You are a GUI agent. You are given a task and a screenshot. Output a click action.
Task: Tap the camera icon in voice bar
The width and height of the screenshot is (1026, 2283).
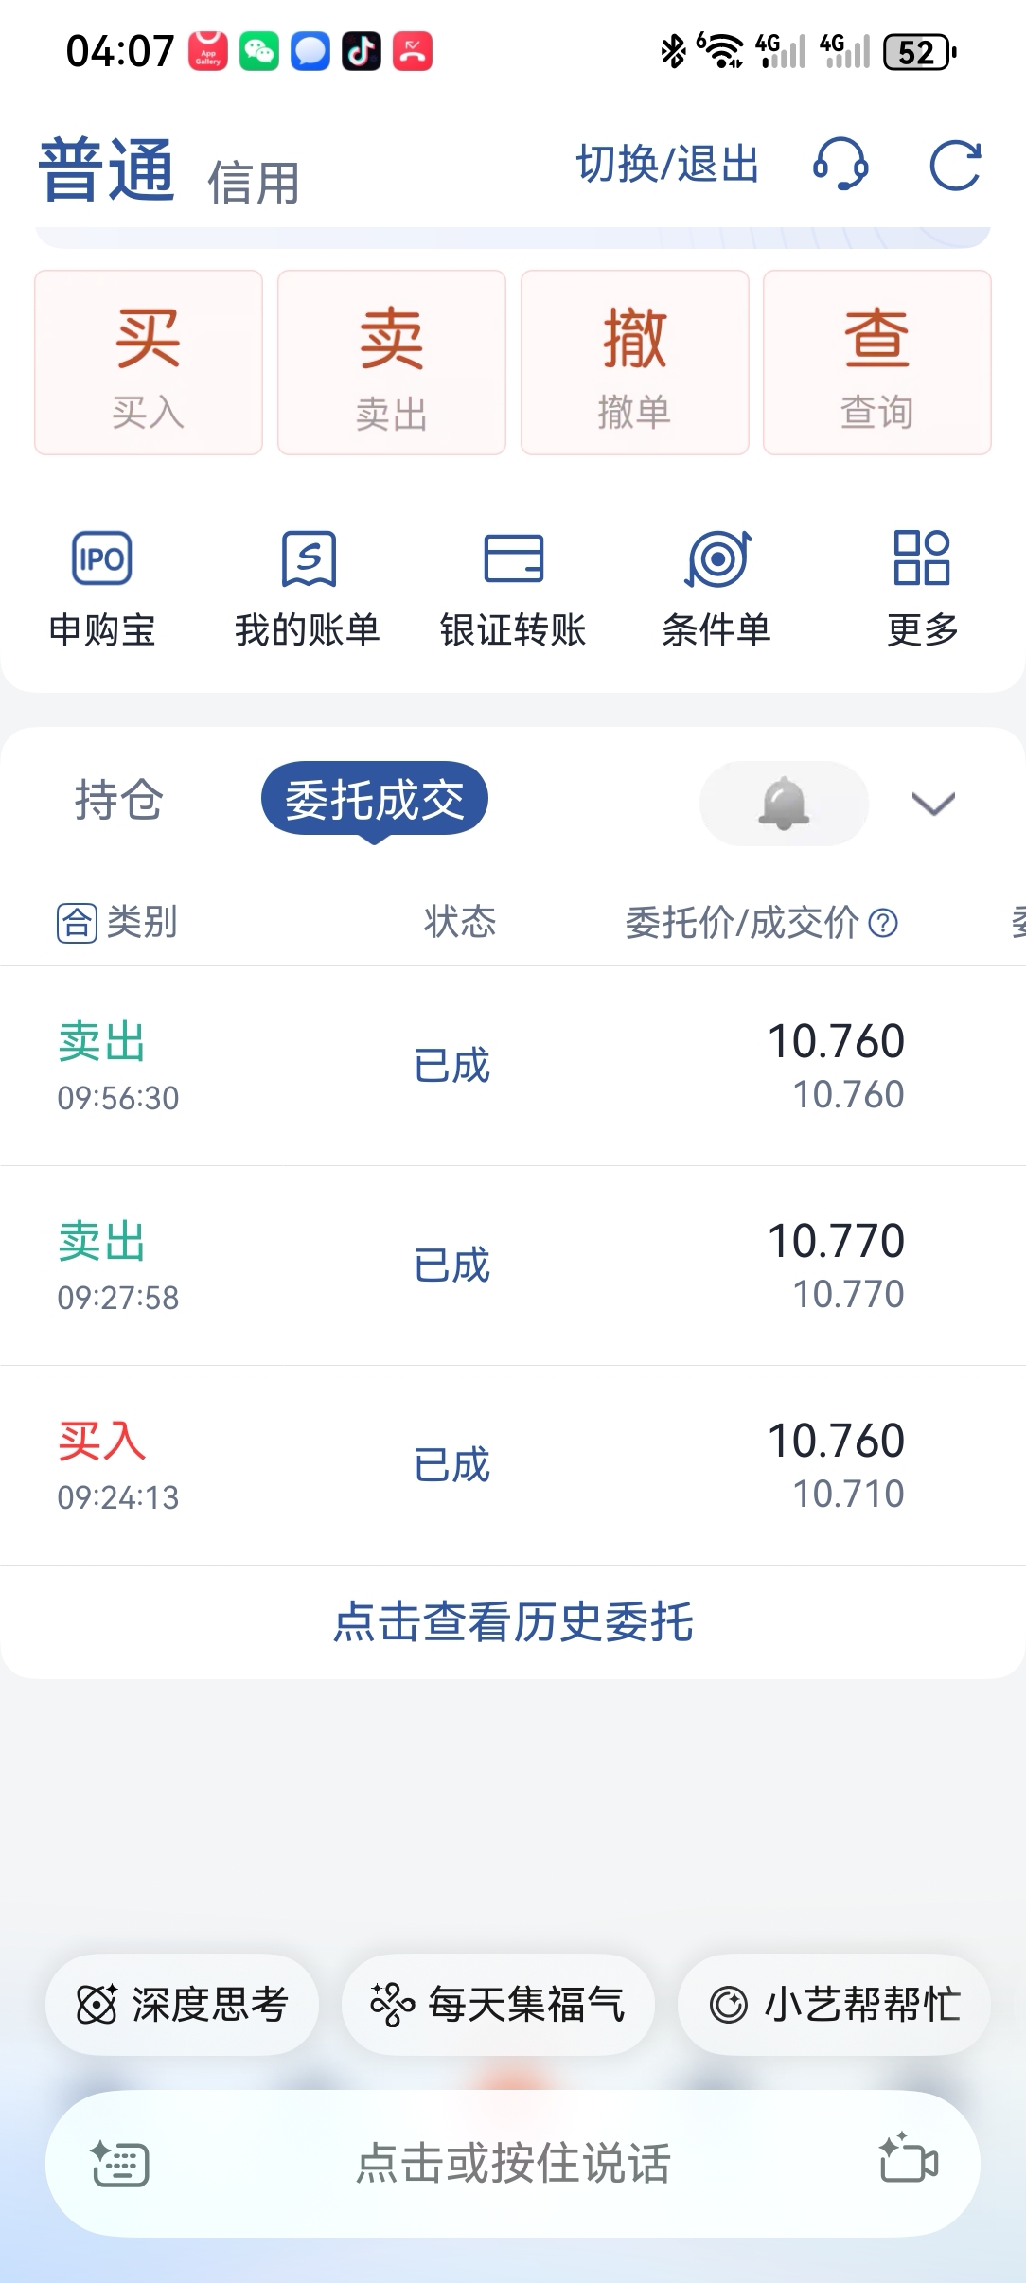click(x=908, y=2159)
